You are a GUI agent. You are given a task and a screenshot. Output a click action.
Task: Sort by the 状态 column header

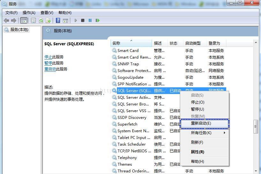175,43
